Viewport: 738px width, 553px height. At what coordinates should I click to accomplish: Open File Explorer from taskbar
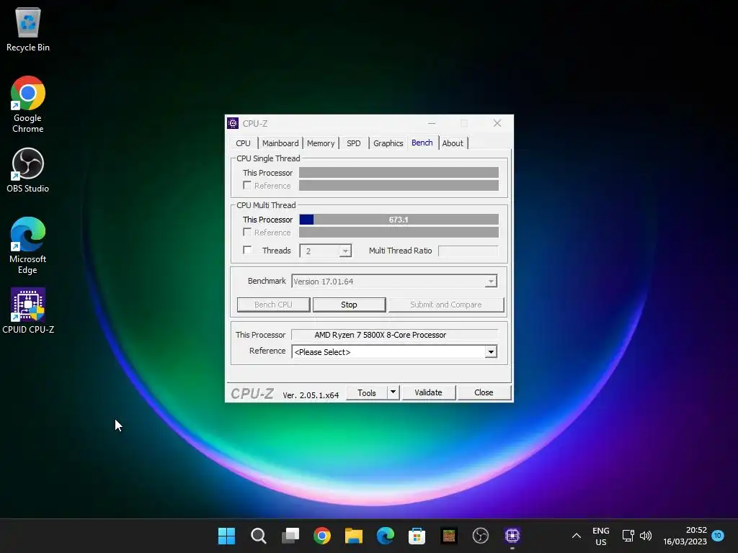tap(353, 536)
